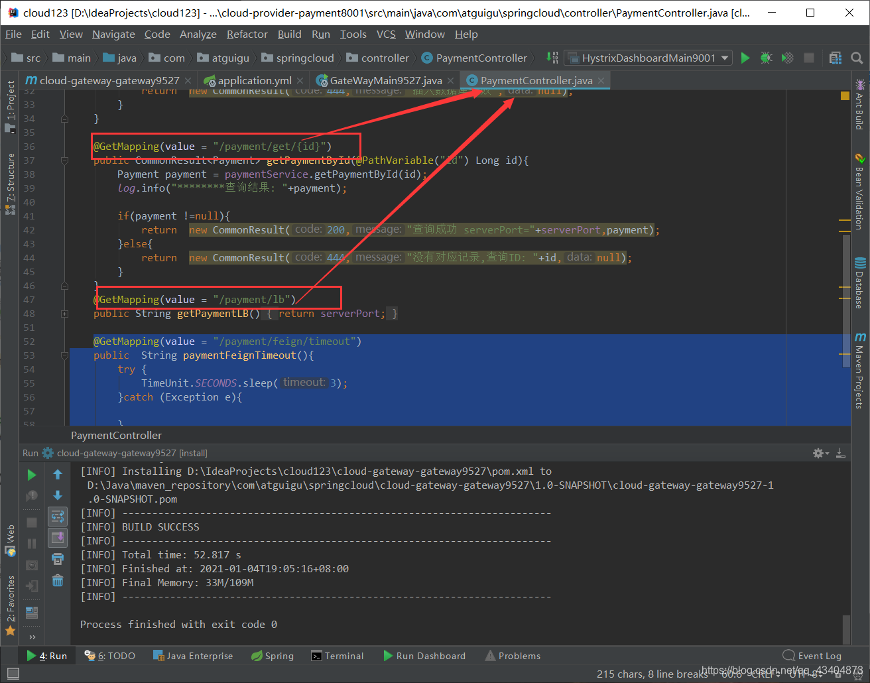Open the Refactor menu
This screenshot has width=870, height=683.
point(247,34)
